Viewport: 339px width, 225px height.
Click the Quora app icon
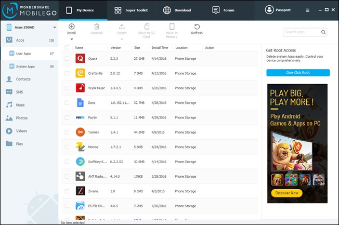80,58
